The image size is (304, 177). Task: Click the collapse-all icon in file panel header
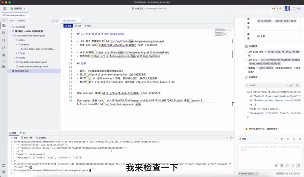coord(53,21)
